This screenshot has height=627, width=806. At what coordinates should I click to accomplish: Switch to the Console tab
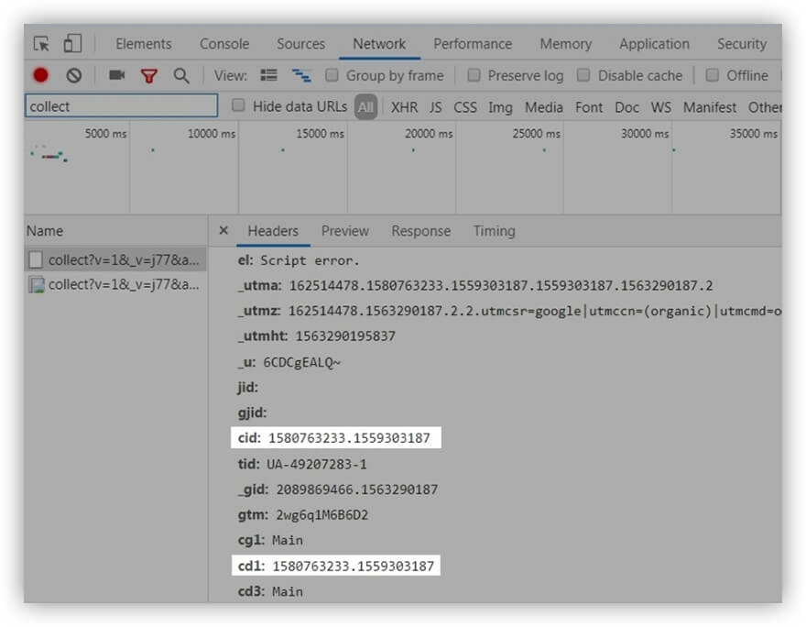pyautogui.click(x=224, y=44)
